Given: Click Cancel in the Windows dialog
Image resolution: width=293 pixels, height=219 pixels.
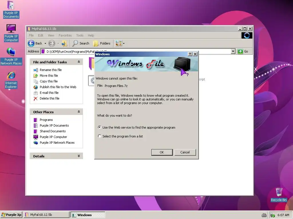Looking at the screenshot, I should pyautogui.click(x=185, y=152).
